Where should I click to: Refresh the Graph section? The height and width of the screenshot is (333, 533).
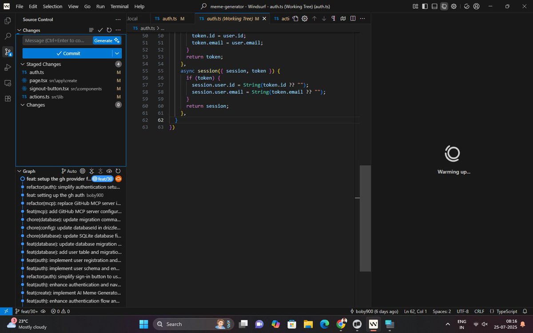click(x=118, y=171)
